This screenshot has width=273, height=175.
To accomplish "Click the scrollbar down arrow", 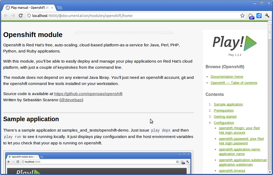I will (x=270, y=172).
